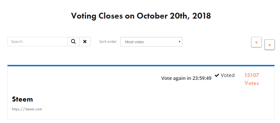Click the 'Vote again in' text
Viewport: 280px width, 123px height.
176,78
